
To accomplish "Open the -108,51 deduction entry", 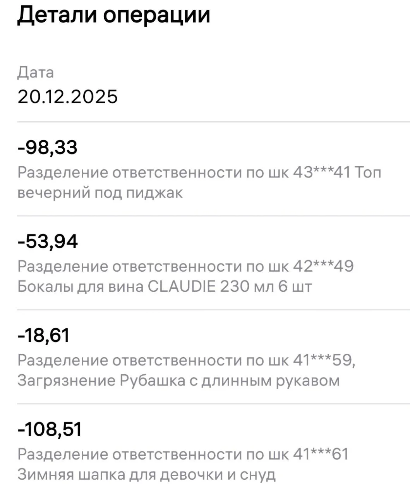I will tap(50, 429).
